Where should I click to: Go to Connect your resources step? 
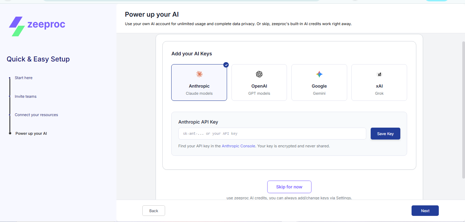click(x=36, y=115)
